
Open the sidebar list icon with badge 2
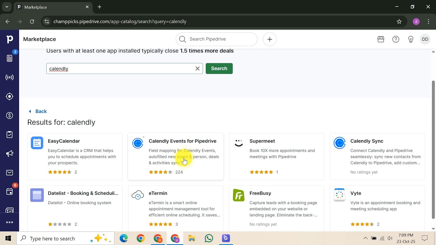[10, 58]
